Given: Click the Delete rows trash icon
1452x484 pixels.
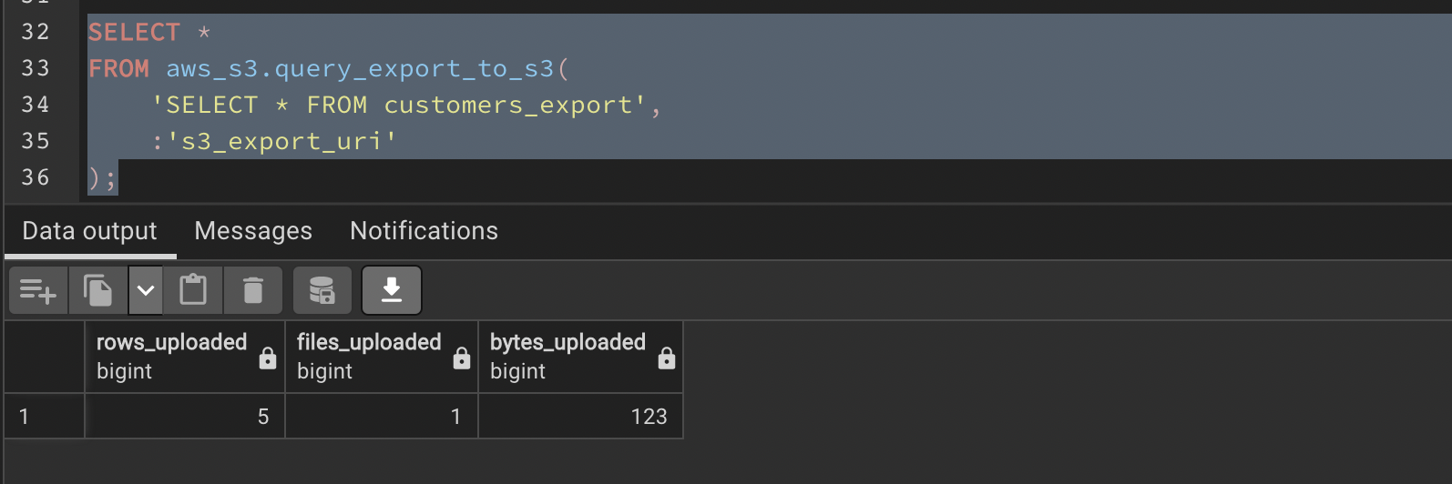Looking at the screenshot, I should tap(252, 291).
